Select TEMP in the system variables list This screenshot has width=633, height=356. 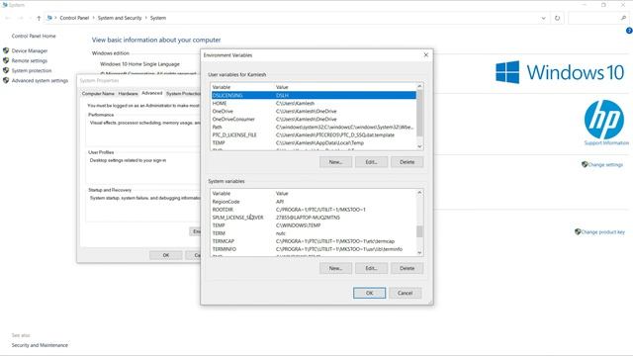(314, 225)
